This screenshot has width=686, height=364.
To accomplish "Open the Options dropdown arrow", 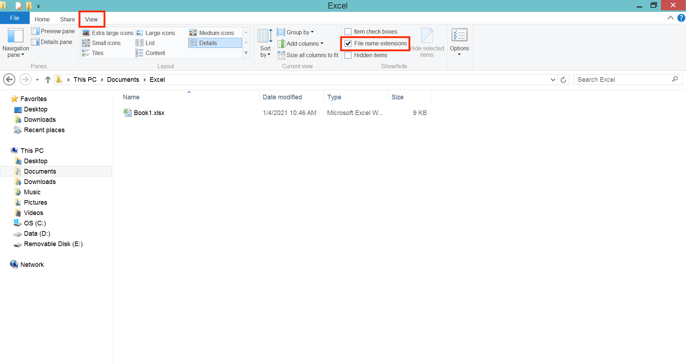I will [x=459, y=54].
